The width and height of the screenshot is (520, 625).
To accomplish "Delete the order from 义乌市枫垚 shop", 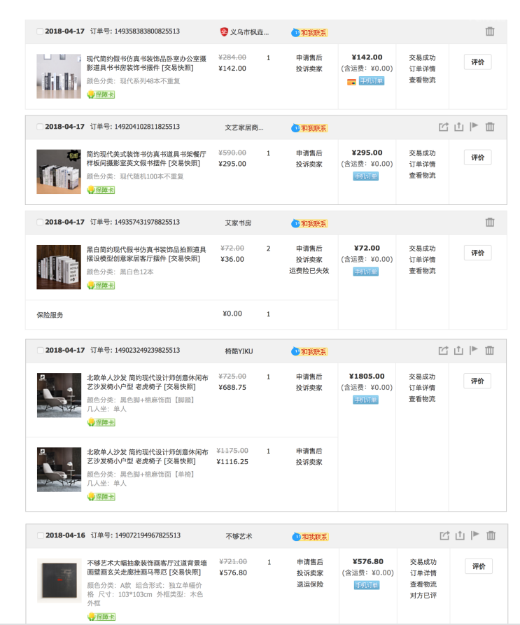I will coord(489,31).
